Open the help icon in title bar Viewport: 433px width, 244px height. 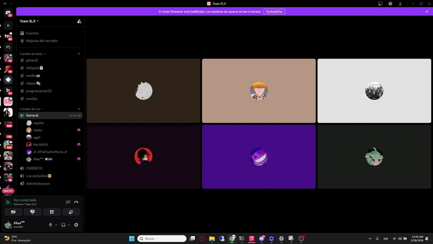click(390, 3)
